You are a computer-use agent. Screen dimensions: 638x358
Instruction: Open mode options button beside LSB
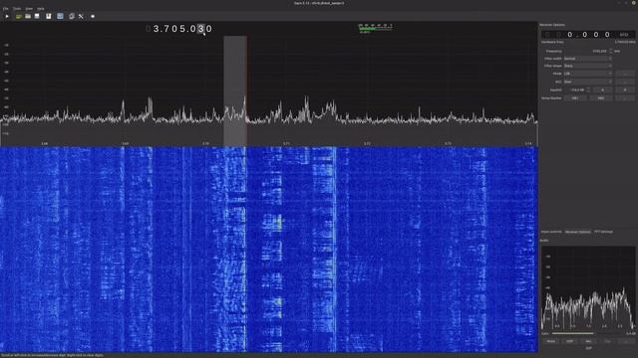625,74
